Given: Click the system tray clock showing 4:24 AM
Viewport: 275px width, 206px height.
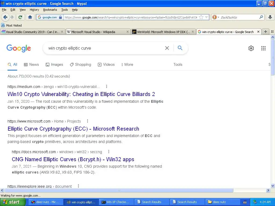Looking at the screenshot, I should pos(265,202).
